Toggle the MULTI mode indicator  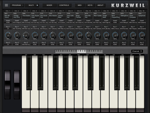pos(37,5)
